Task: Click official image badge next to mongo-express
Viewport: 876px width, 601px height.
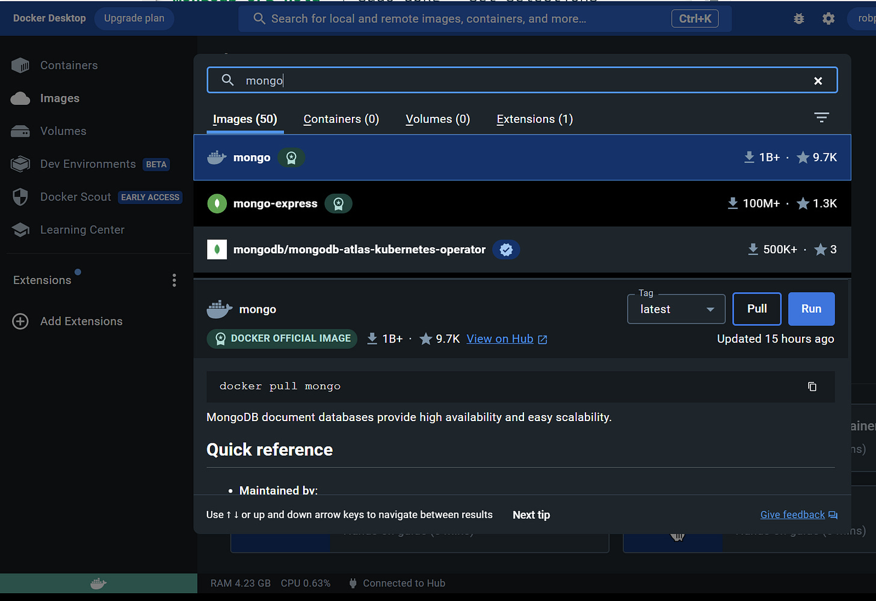Action: click(x=339, y=203)
